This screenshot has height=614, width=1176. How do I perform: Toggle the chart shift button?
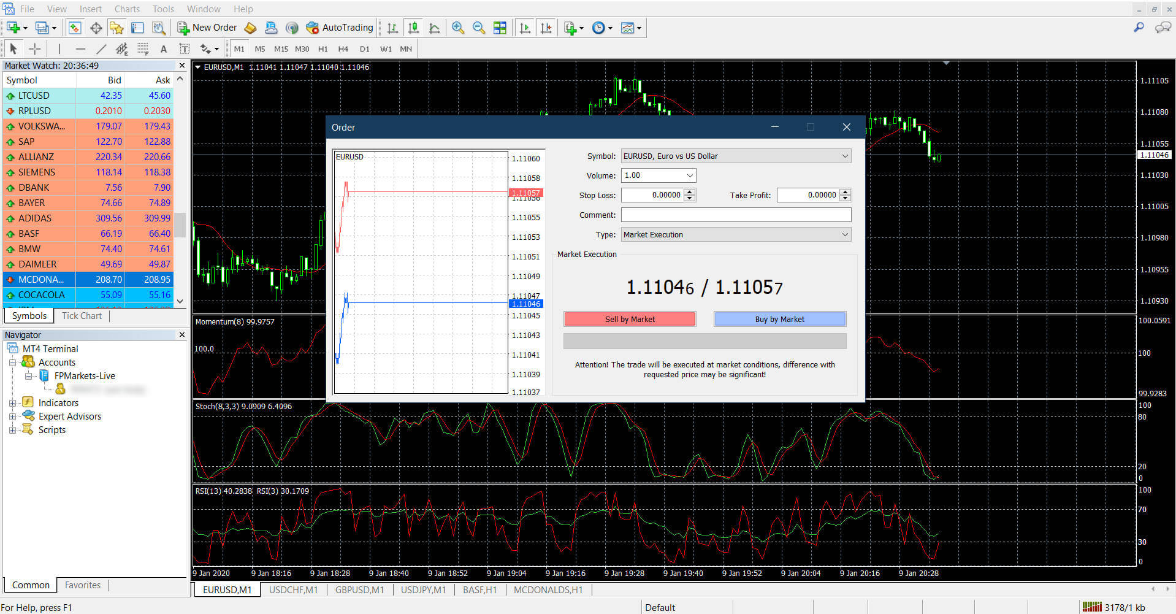coord(546,28)
